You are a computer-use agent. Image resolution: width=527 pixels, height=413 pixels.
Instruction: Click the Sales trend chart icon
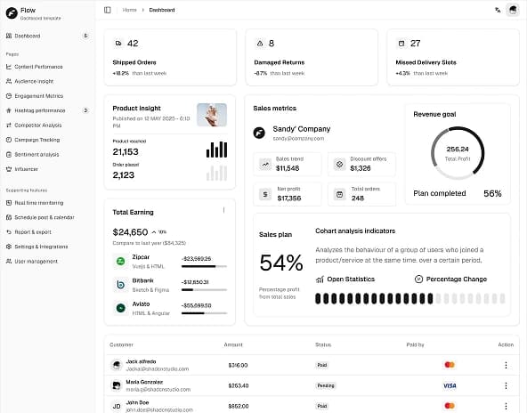pyautogui.click(x=265, y=165)
